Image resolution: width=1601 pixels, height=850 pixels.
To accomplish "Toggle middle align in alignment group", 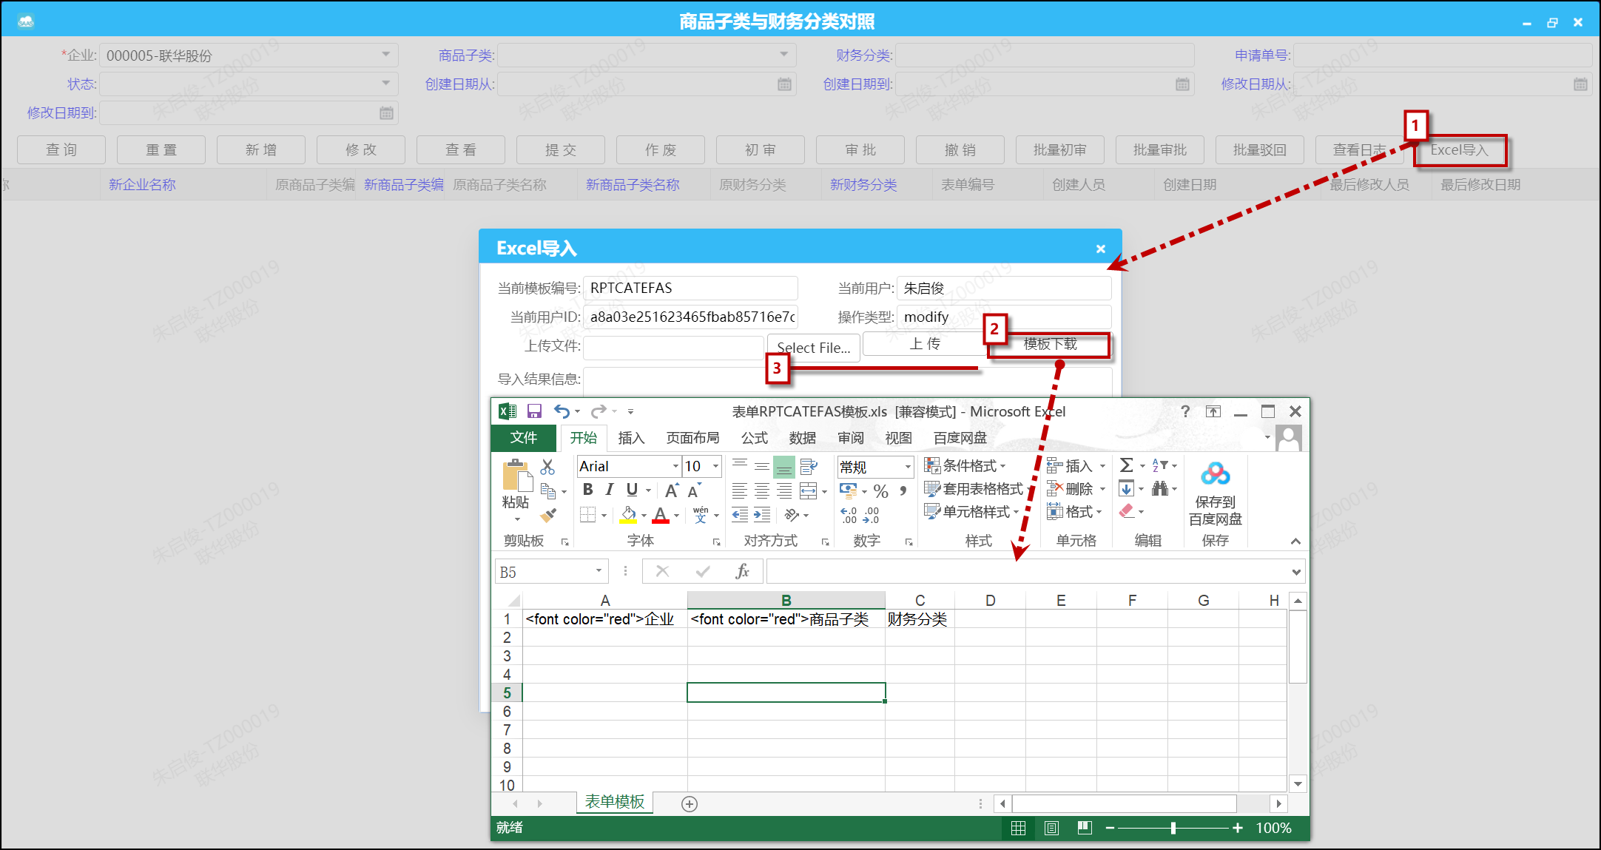I will pos(762,467).
